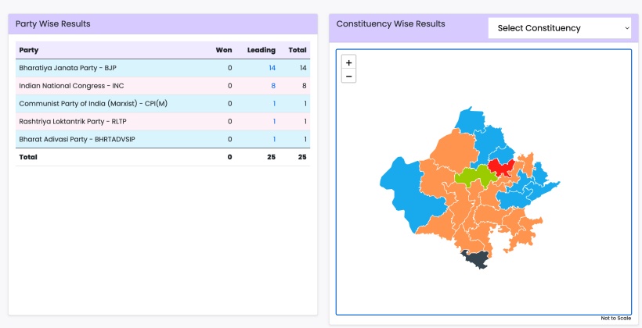Select the green constituency on the map
The width and height of the screenshot is (642, 328).
473,177
